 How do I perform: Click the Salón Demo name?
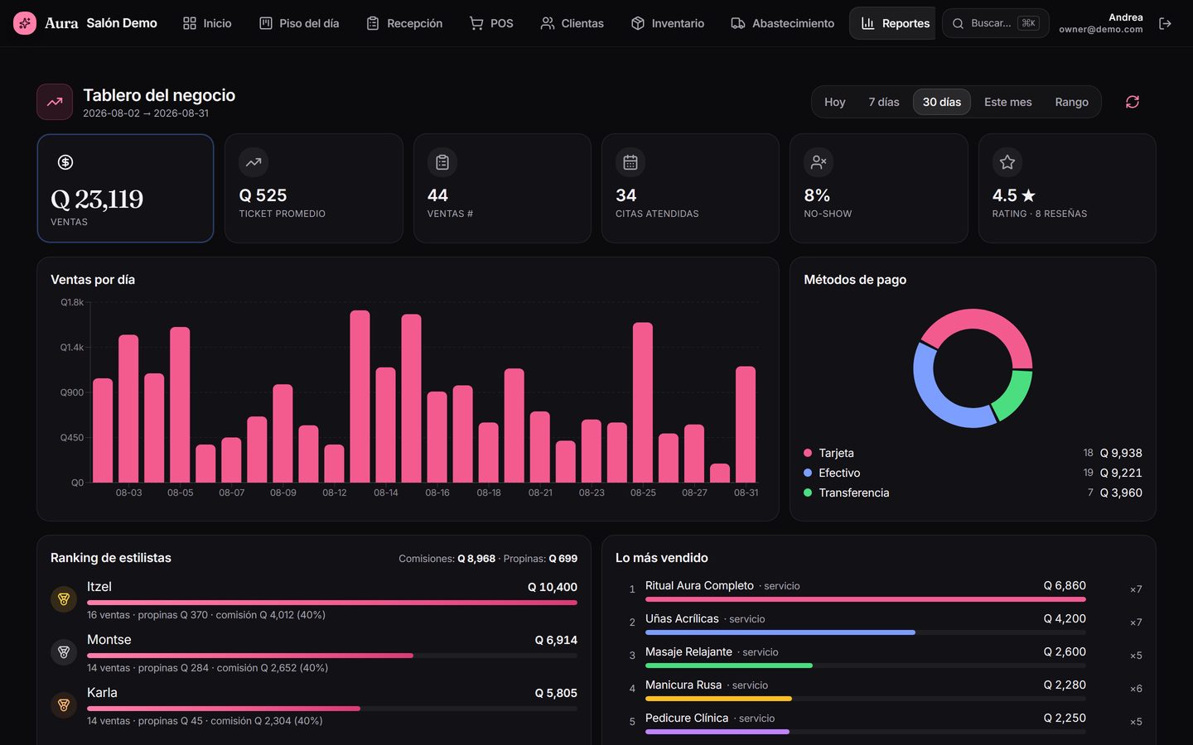coord(122,23)
